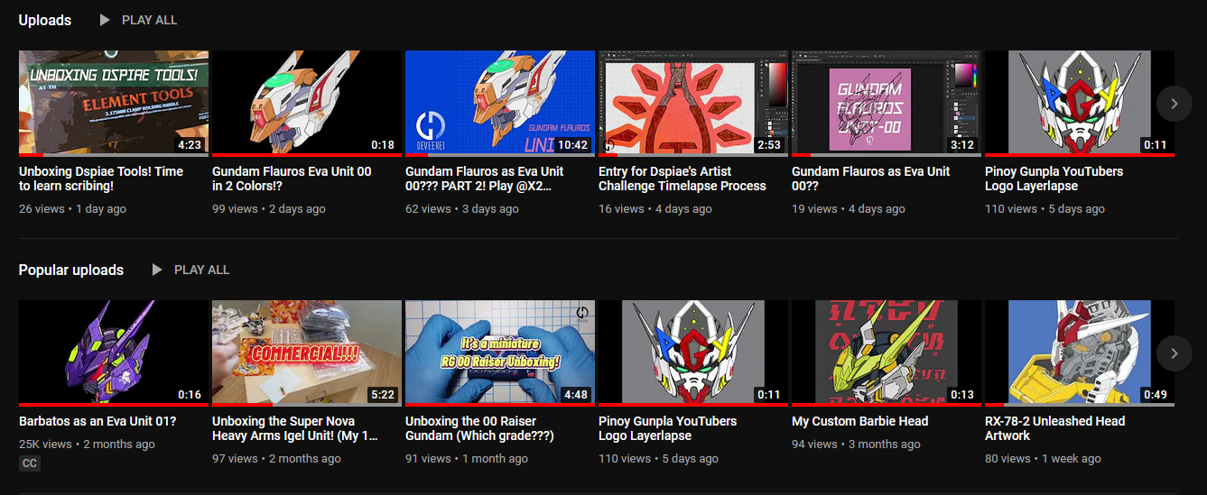
Task: Click '99 views • 2 days ago' text
Action: coord(269,209)
